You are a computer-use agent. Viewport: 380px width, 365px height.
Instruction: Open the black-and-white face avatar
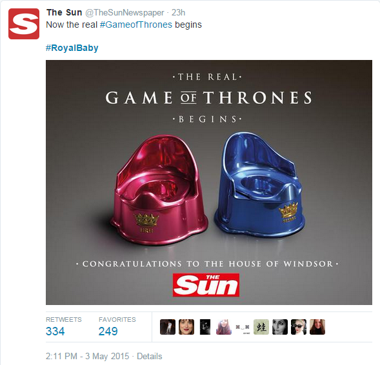[x=280, y=327]
